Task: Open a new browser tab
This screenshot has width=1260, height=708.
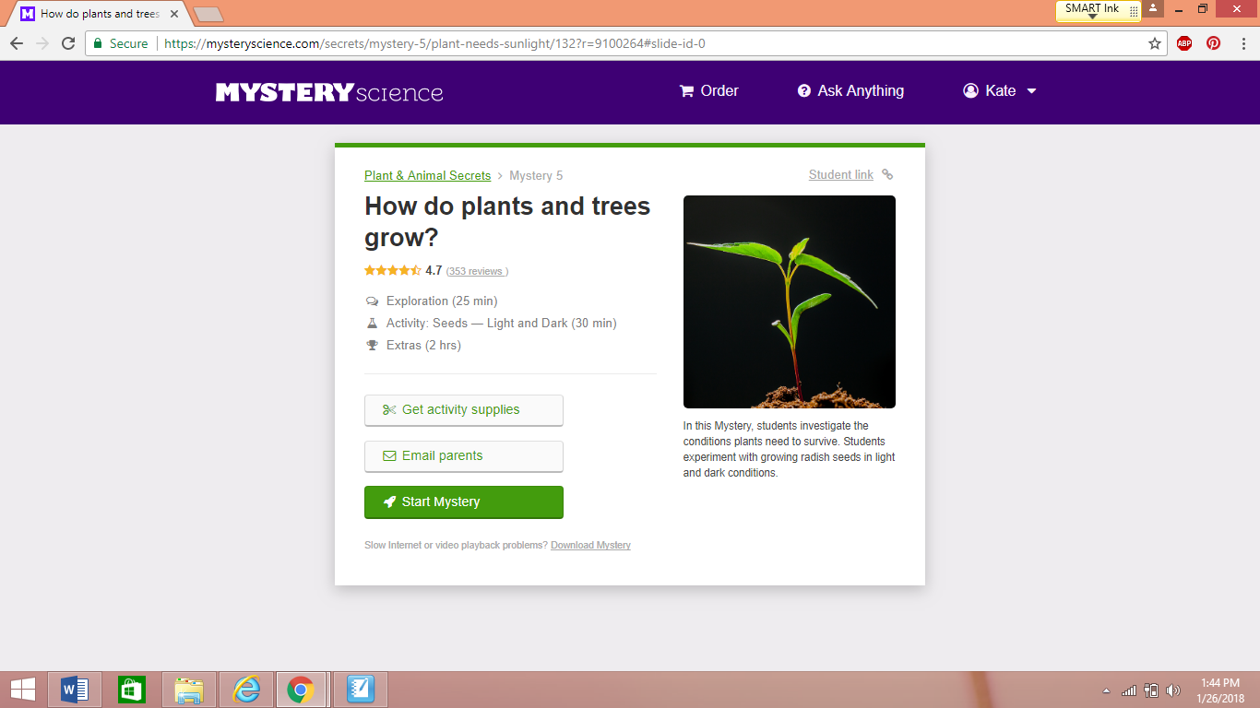Action: click(208, 14)
